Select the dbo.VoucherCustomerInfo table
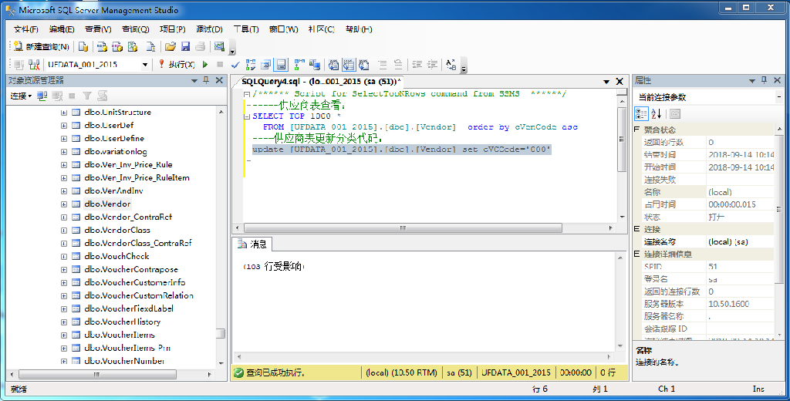790x401 pixels. pos(134,282)
